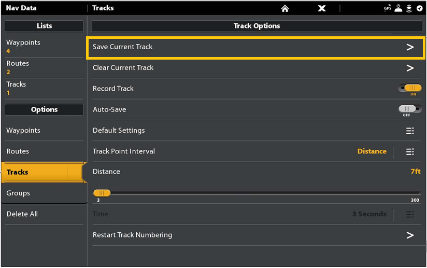Tap the sonar layers status icon
The image size is (427, 268).
click(x=409, y=8)
